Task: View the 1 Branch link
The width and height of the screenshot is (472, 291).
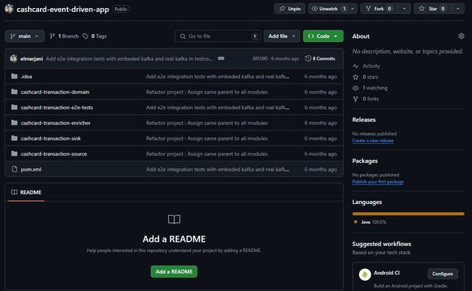Action: click(64, 36)
